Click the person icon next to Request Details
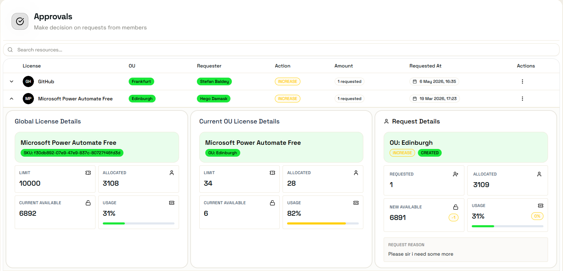The image size is (563, 271). [386, 121]
